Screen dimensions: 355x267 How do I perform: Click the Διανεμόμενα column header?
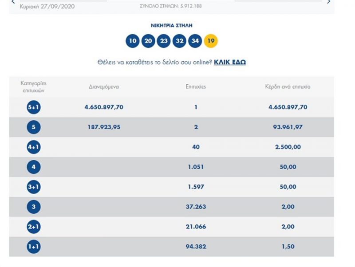[104, 87]
